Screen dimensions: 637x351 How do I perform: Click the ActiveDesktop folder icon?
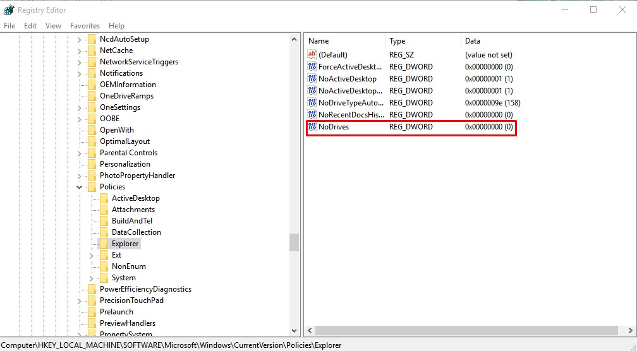104,198
